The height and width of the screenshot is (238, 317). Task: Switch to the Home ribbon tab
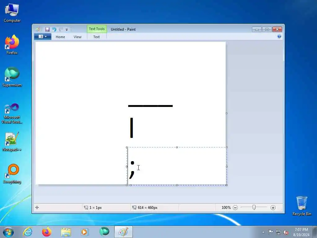click(60, 37)
